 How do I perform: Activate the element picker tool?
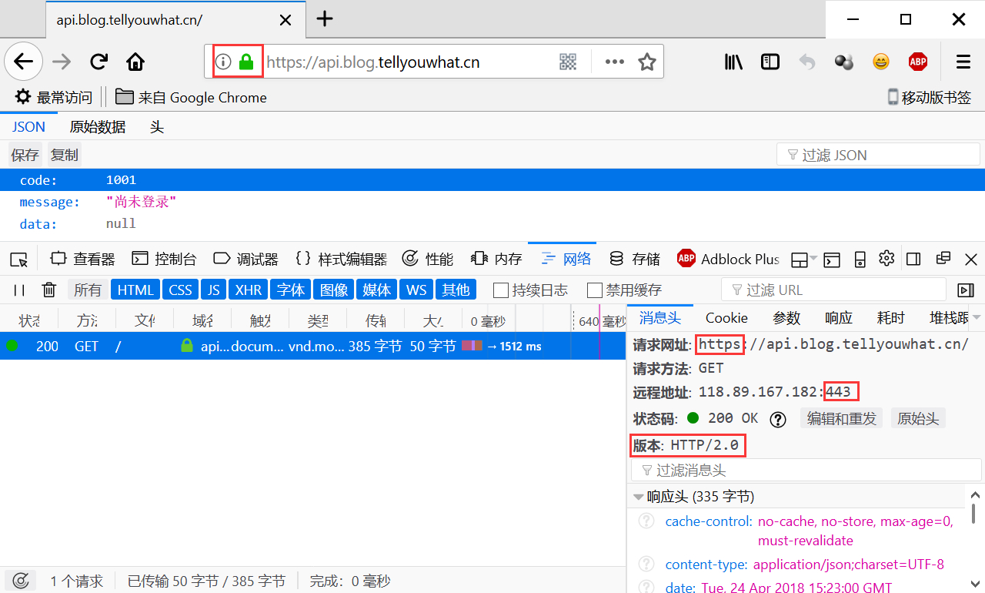(x=19, y=259)
